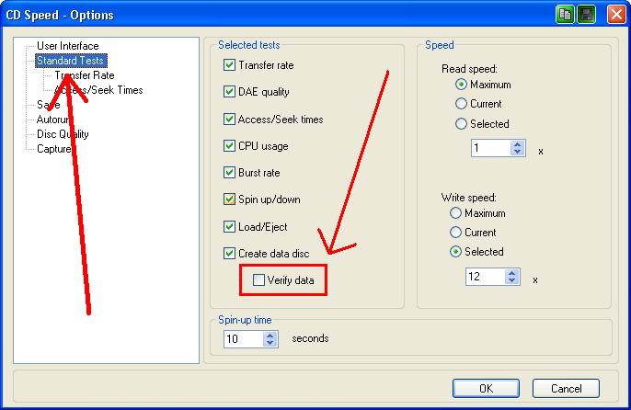Disable the Burst rate test checkbox
The width and height of the screenshot is (631, 410).
coord(230,173)
